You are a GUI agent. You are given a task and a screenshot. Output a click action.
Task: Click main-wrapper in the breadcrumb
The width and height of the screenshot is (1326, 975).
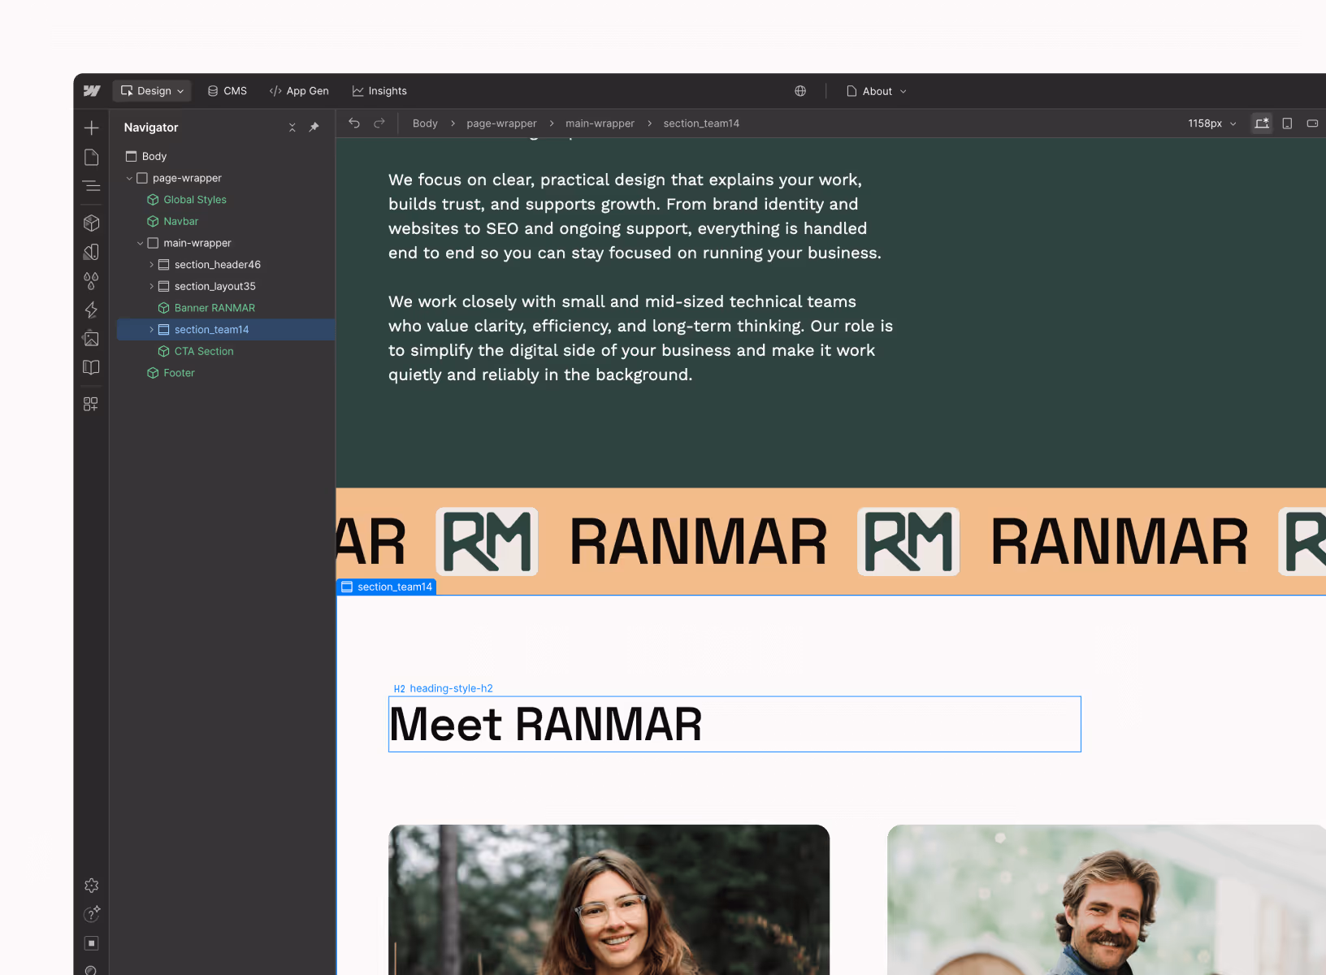pyautogui.click(x=600, y=123)
